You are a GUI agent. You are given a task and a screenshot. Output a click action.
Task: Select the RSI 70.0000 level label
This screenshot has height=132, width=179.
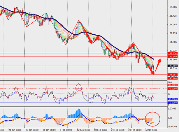(173, 89)
